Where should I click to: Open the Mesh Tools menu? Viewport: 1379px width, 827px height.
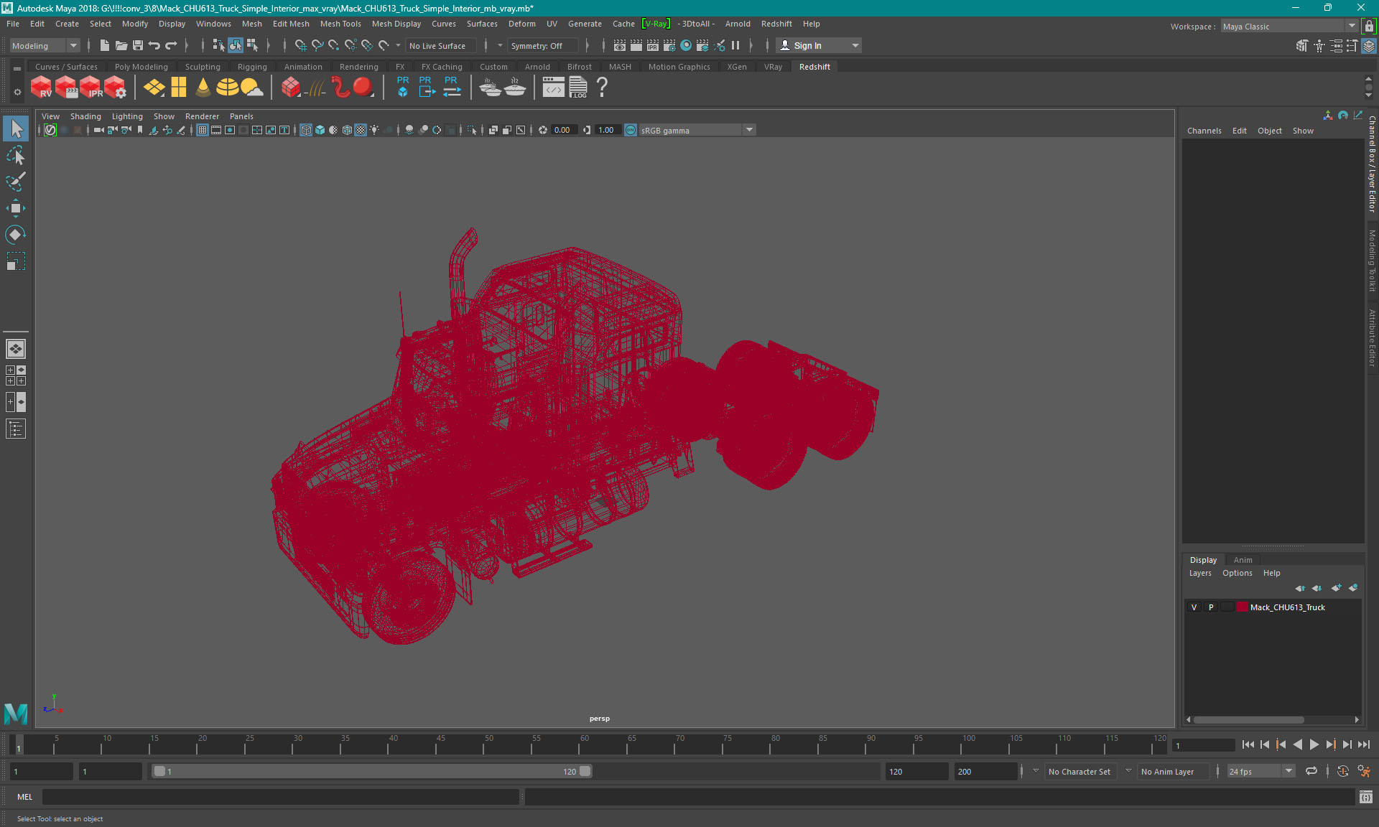click(x=340, y=24)
